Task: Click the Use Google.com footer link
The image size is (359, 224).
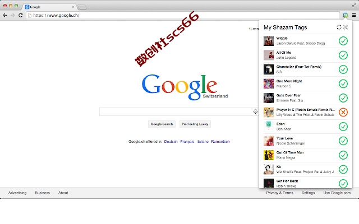Action: click(337, 193)
